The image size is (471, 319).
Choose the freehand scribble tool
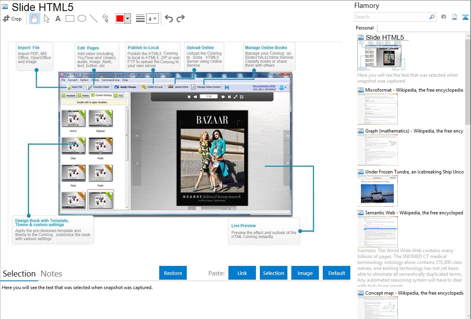(x=105, y=18)
